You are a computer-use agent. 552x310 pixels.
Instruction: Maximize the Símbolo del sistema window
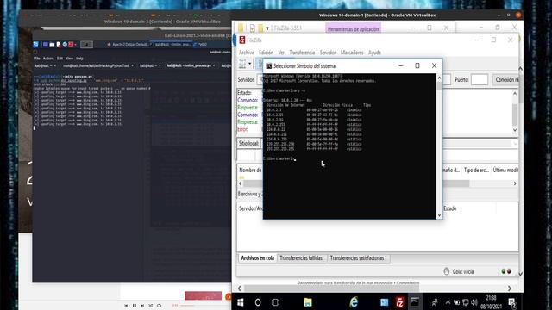pos(417,65)
